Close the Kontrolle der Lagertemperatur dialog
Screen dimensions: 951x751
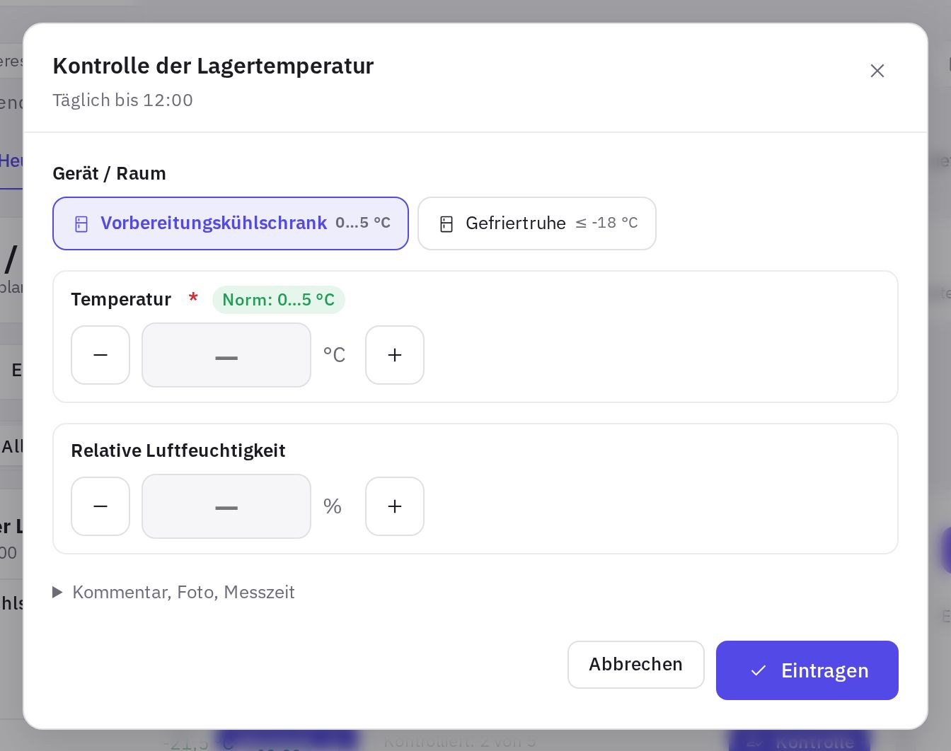click(877, 71)
